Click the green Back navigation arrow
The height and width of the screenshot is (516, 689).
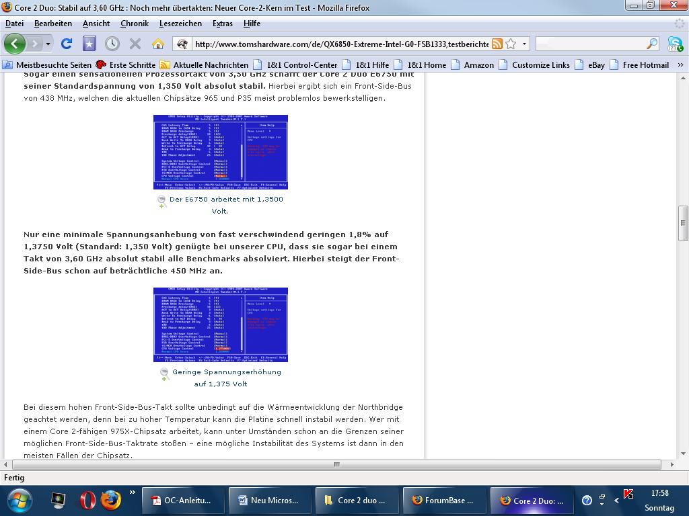coord(15,44)
